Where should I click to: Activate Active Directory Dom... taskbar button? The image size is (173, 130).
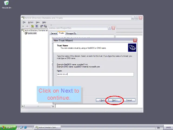point(48,128)
